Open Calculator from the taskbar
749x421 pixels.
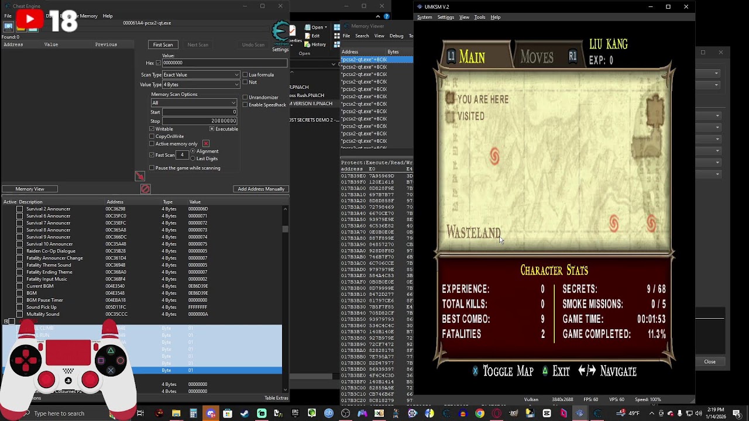(x=193, y=413)
